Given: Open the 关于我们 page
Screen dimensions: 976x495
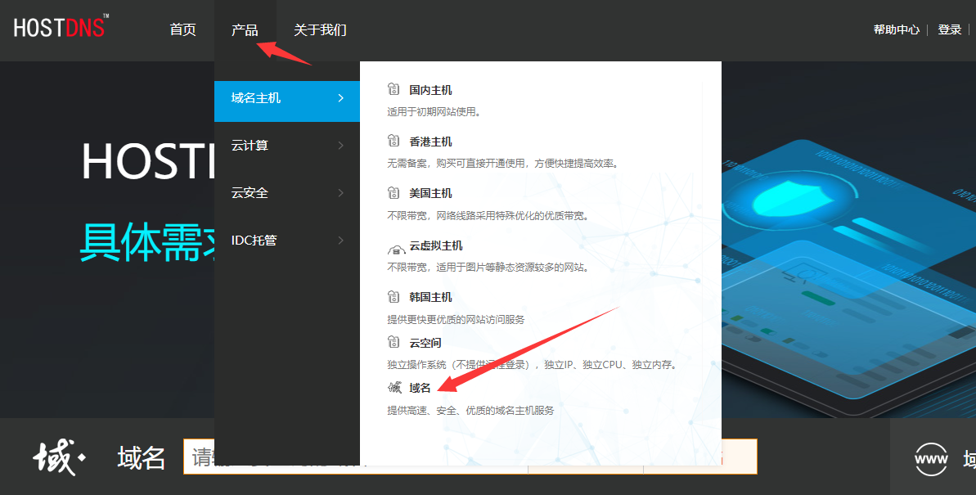Looking at the screenshot, I should coord(320,30).
